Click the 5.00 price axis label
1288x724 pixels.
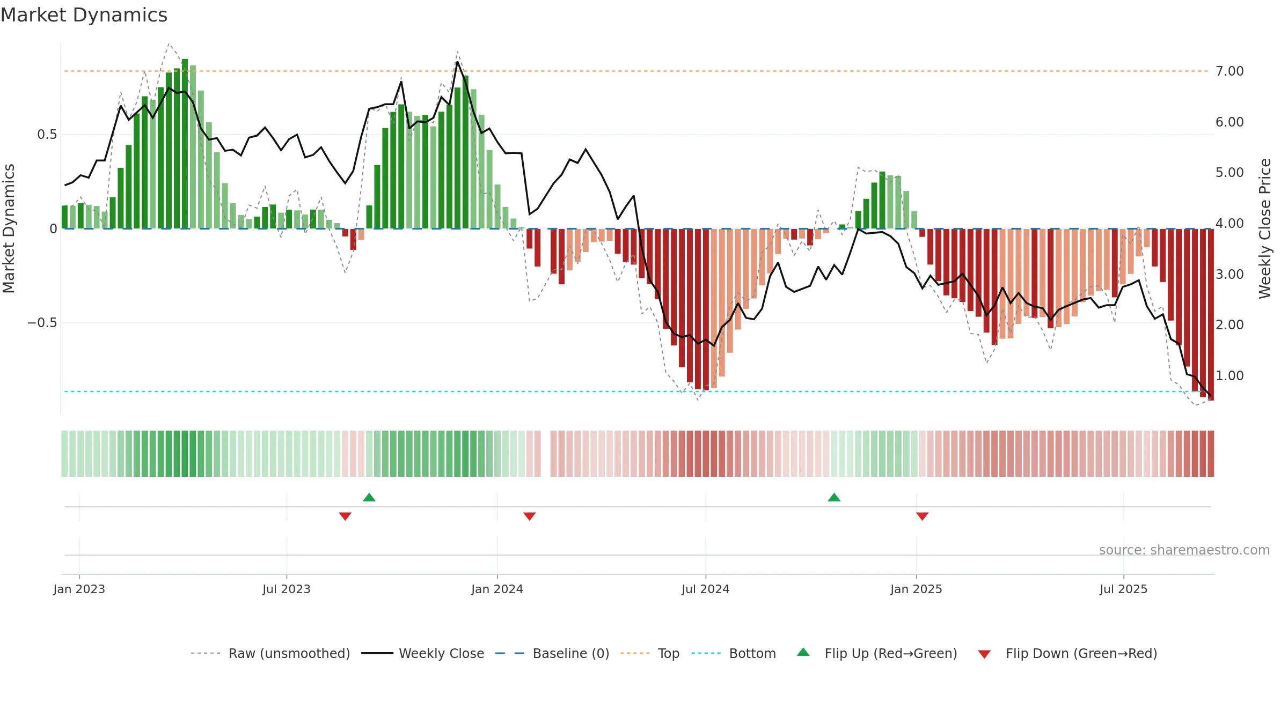pyautogui.click(x=1230, y=173)
